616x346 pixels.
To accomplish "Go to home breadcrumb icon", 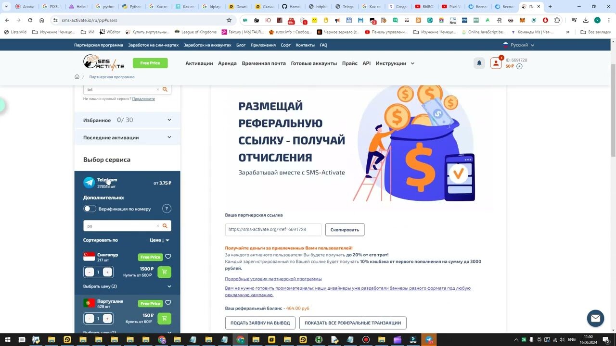I will click(77, 77).
